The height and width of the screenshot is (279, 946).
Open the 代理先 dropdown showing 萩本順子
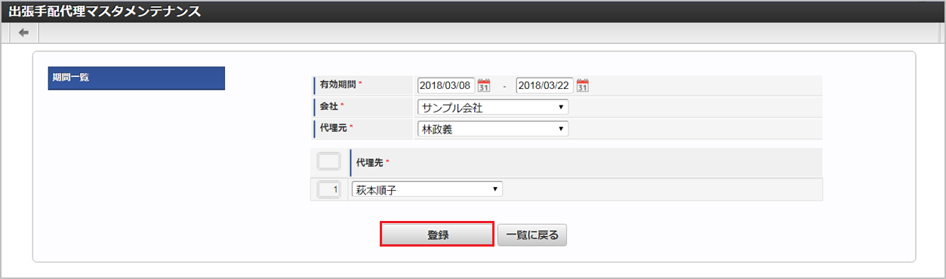tap(427, 190)
